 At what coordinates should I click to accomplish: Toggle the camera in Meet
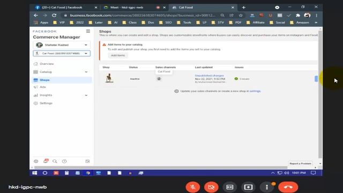(x=211, y=187)
